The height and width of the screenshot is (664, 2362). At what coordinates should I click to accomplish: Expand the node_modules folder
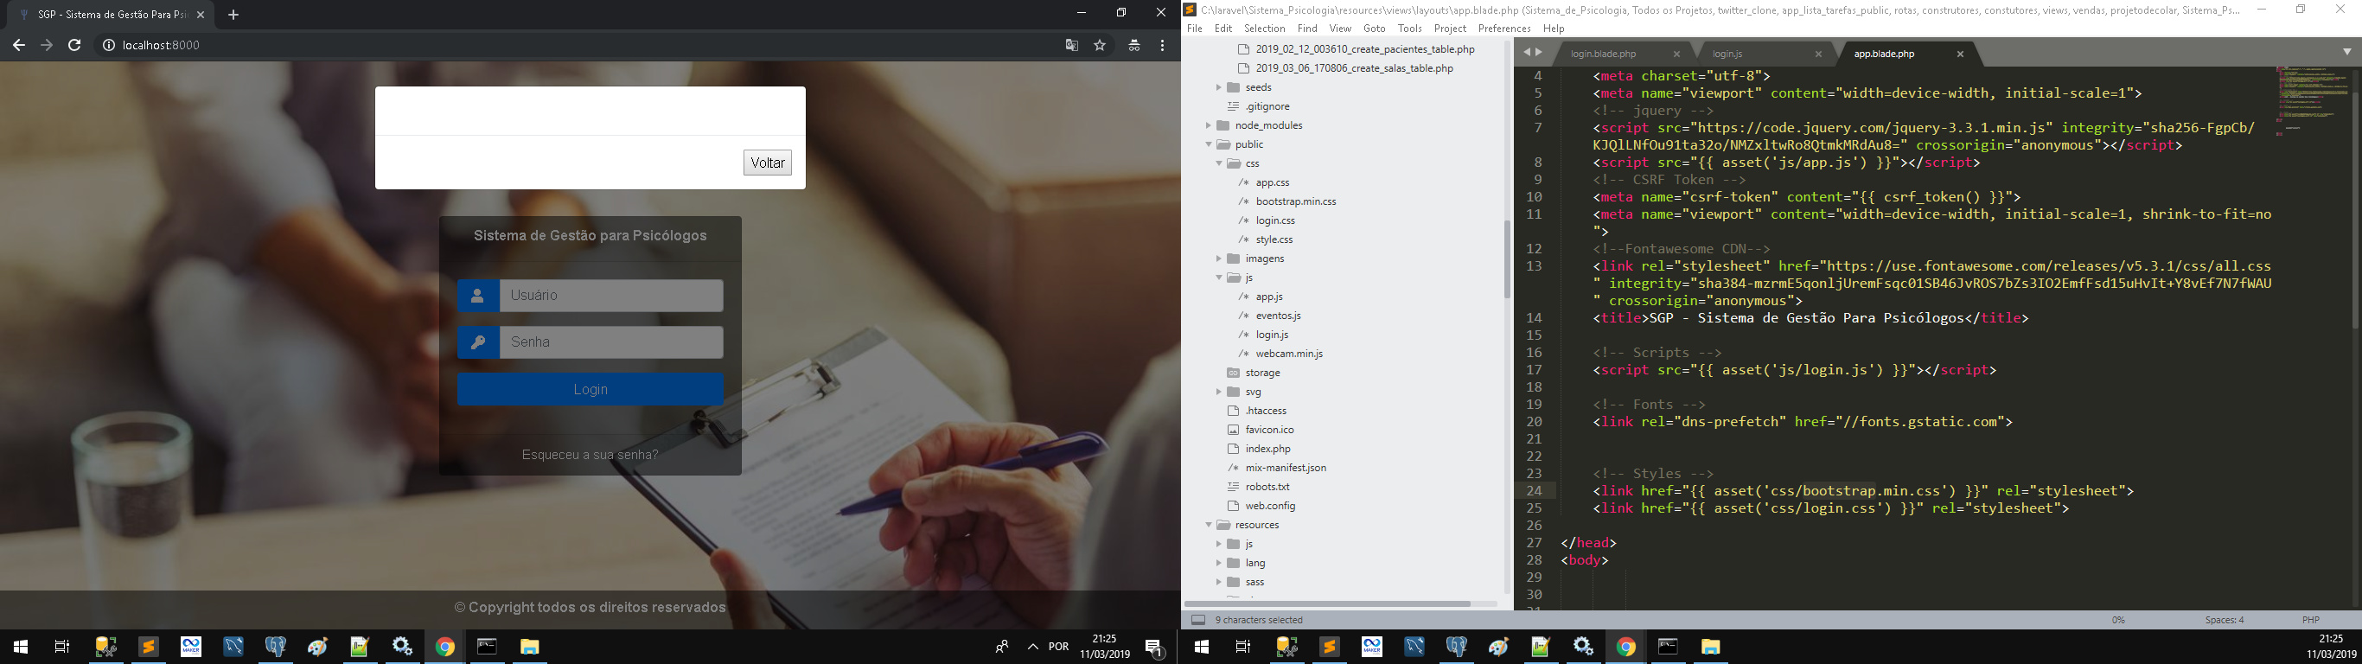click(1209, 125)
